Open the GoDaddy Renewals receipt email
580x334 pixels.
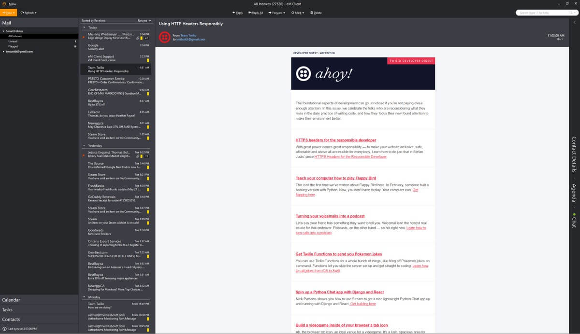click(116, 198)
